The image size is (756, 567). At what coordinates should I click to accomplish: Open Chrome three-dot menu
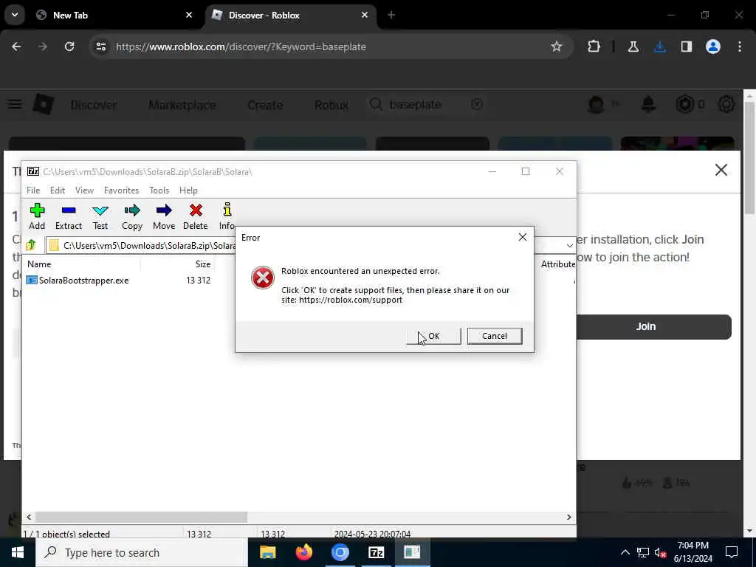click(740, 47)
